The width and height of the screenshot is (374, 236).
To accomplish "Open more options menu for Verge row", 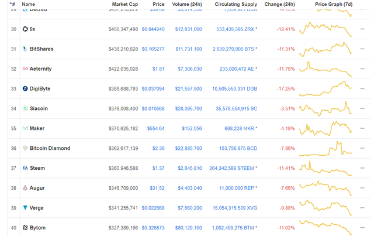I will click(362, 208).
